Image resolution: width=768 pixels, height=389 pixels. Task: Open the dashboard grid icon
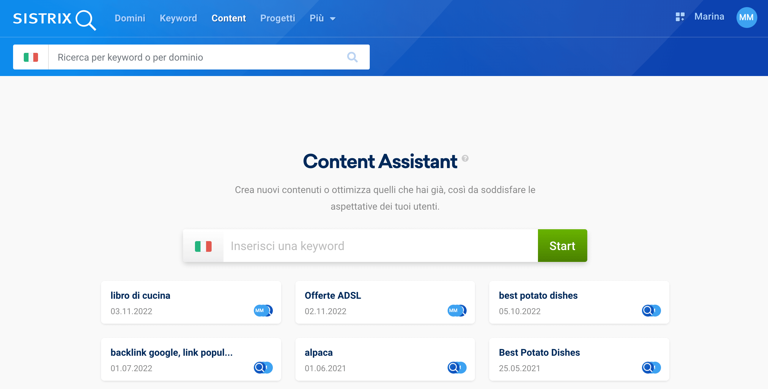point(680,17)
